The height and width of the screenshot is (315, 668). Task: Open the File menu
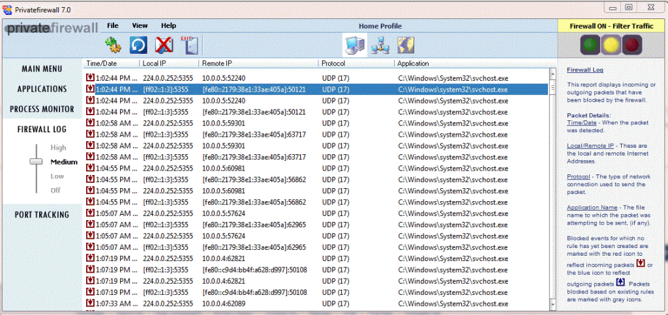click(113, 25)
